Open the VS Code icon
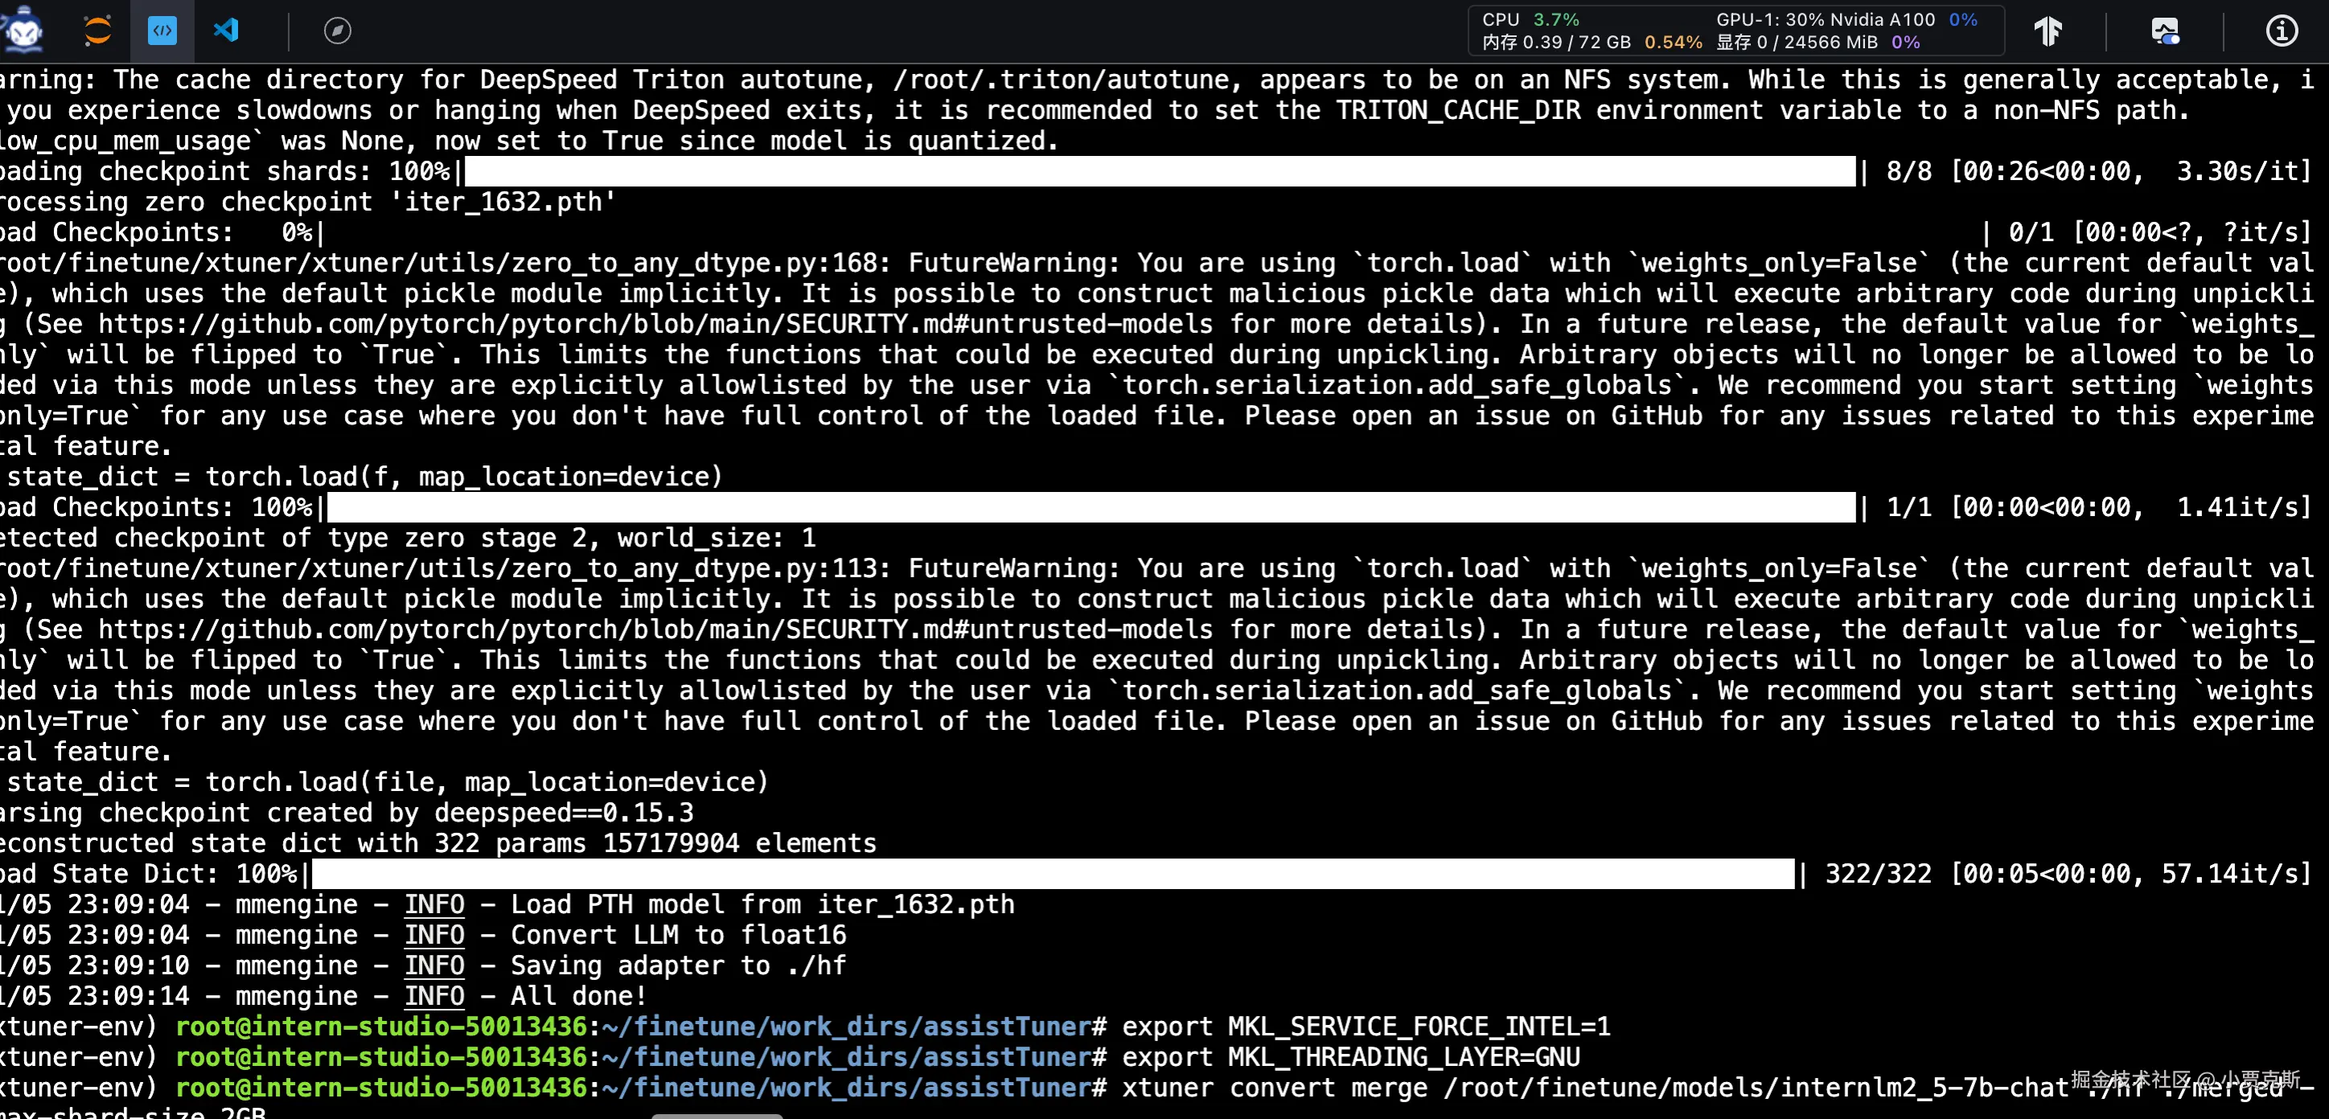 [x=226, y=30]
